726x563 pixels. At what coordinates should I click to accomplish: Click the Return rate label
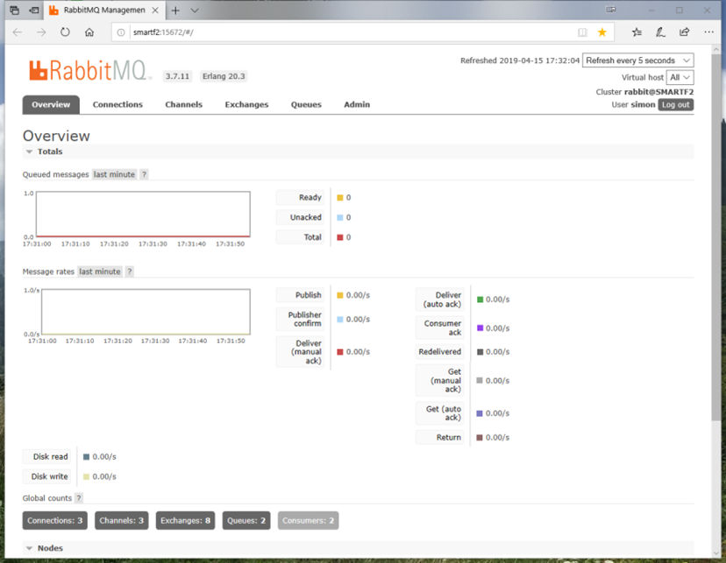(x=440, y=437)
